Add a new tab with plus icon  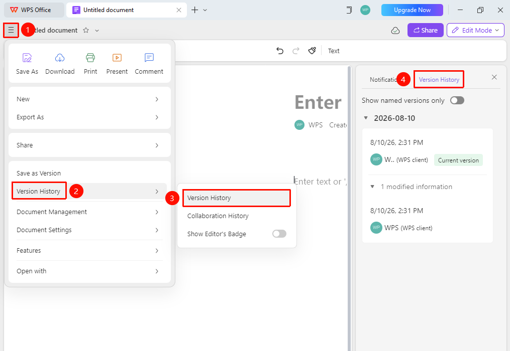pos(194,10)
